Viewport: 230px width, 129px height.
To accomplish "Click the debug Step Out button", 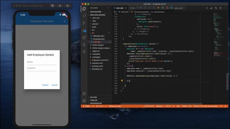I will [154, 8].
